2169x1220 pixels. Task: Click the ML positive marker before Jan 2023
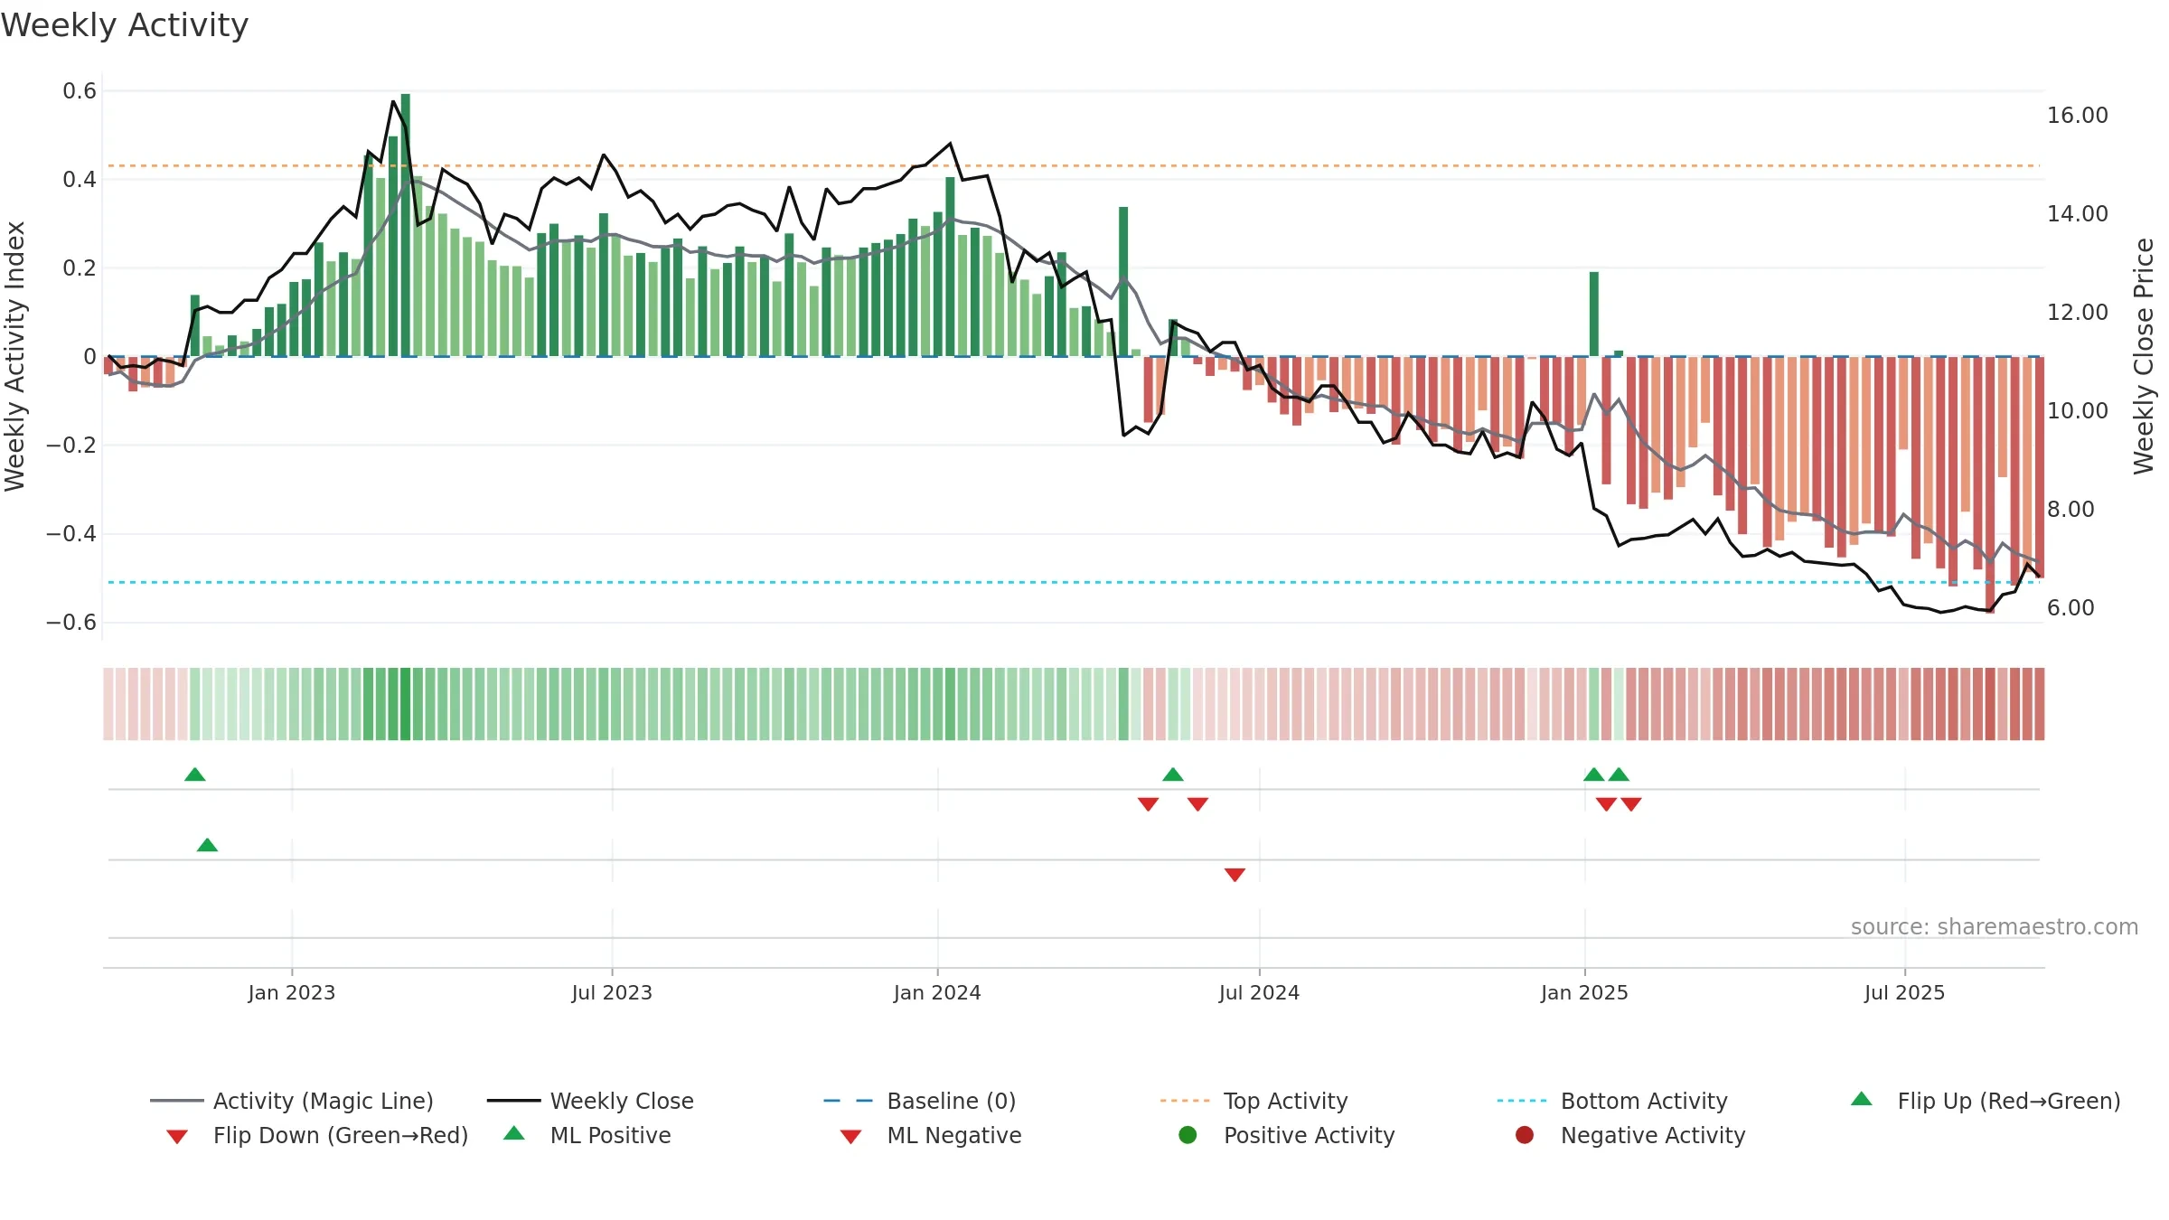point(207,845)
